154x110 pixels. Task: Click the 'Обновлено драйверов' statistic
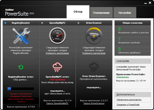pyautogui.click(x=133, y=51)
